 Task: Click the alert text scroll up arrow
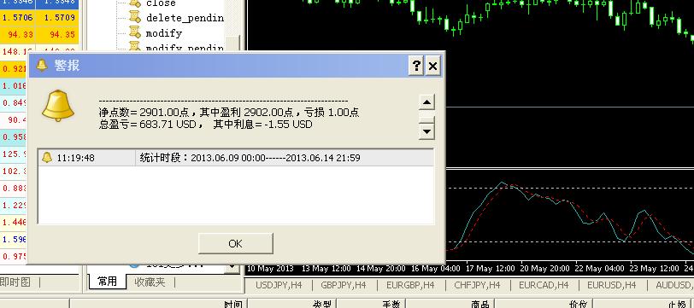pyautogui.click(x=426, y=102)
